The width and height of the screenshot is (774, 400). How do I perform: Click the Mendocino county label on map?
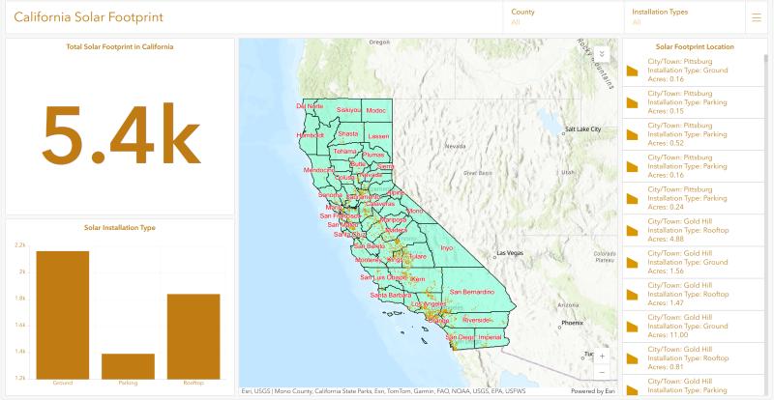click(319, 170)
